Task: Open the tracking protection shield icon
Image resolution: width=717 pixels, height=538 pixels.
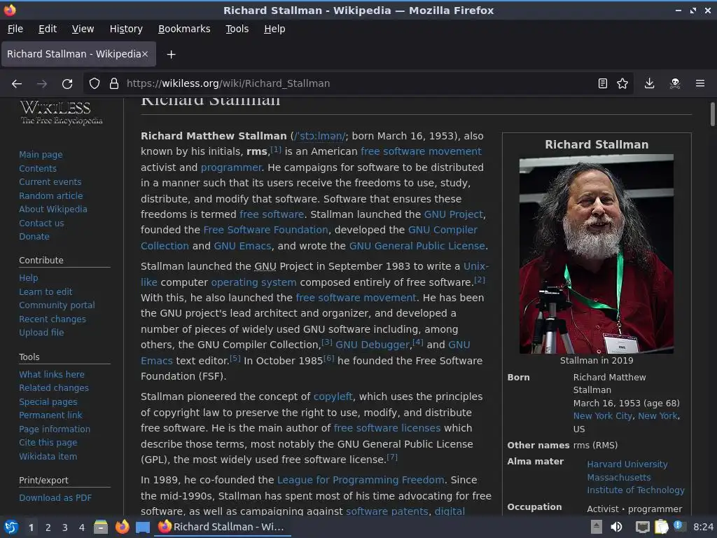Action: click(95, 83)
